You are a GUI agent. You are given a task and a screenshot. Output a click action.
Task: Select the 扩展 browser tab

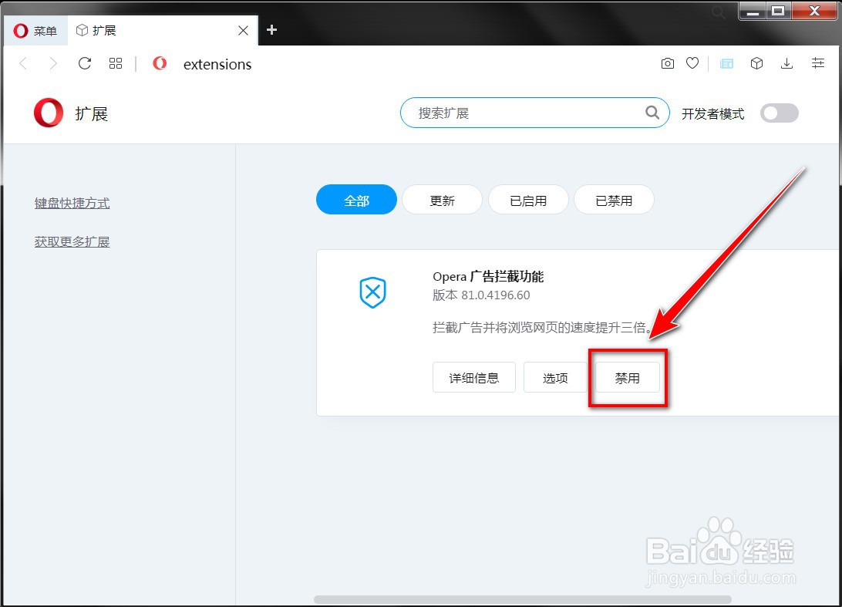click(x=162, y=31)
